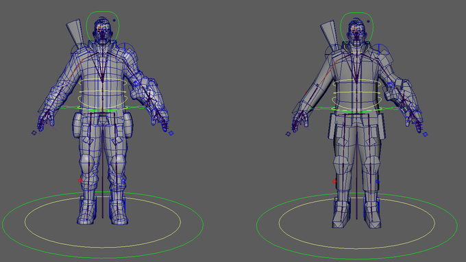Pick blue diamond knee control on right character
Image resolution: width=466 pixels, height=262 pixels.
[x=378, y=181]
